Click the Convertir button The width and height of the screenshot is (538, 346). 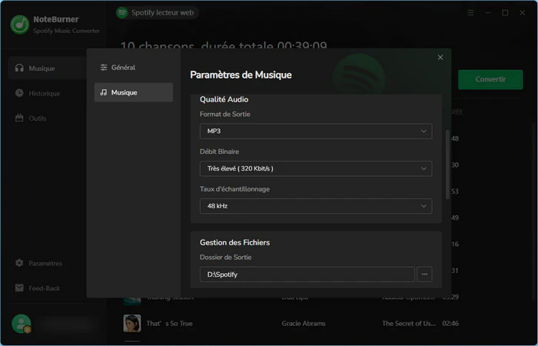[490, 79]
